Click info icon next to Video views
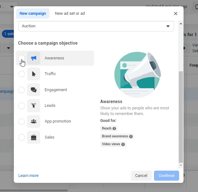The image size is (198, 192). [123, 145]
